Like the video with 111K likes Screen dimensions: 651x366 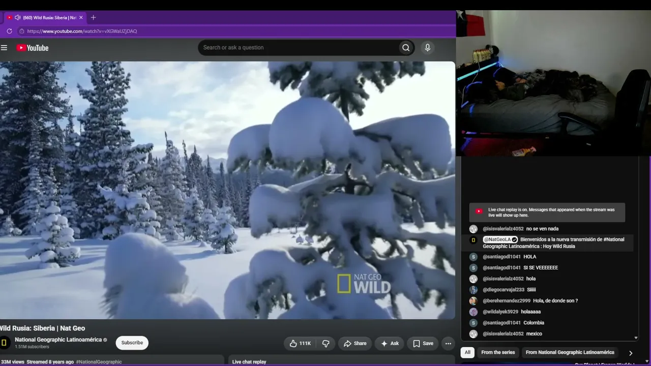(x=300, y=344)
